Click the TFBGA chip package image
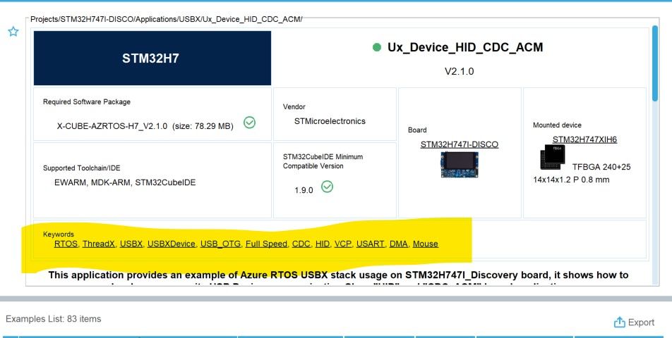The height and width of the screenshot is (338, 672). click(553, 157)
